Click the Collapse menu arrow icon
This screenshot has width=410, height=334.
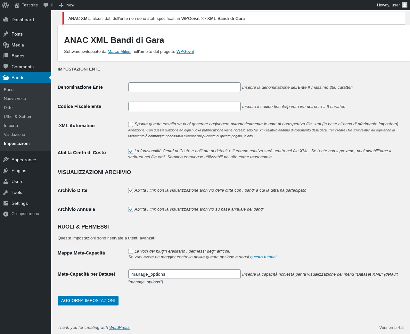pos(6,214)
